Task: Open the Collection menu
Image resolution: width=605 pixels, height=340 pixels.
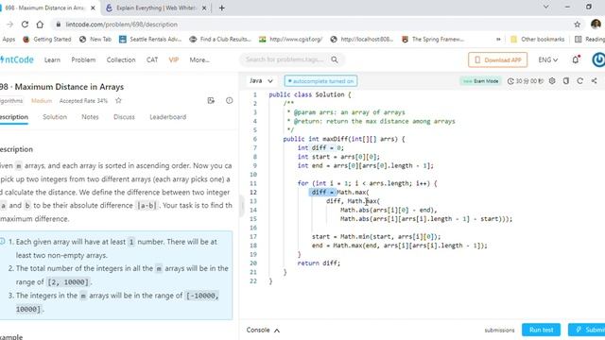Action: [121, 59]
